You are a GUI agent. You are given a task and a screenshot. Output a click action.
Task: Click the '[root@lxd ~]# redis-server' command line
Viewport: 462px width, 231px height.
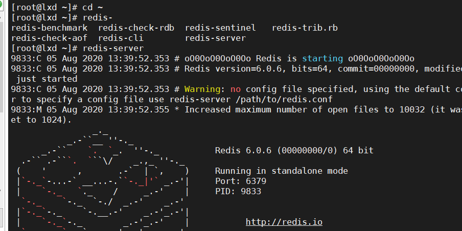click(x=78, y=49)
